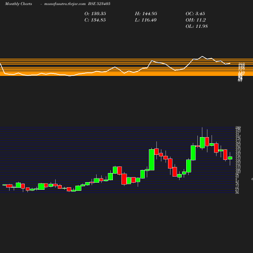
Task: Click the munafasutra.tbrjar.com watermark text
Action: click(65, 4)
